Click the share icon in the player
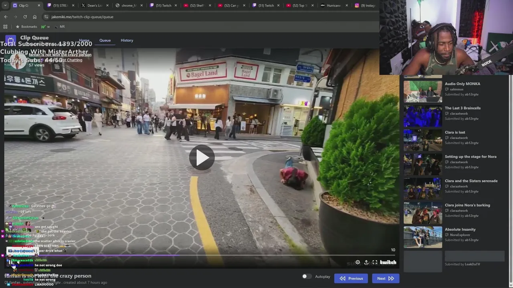 366,262
